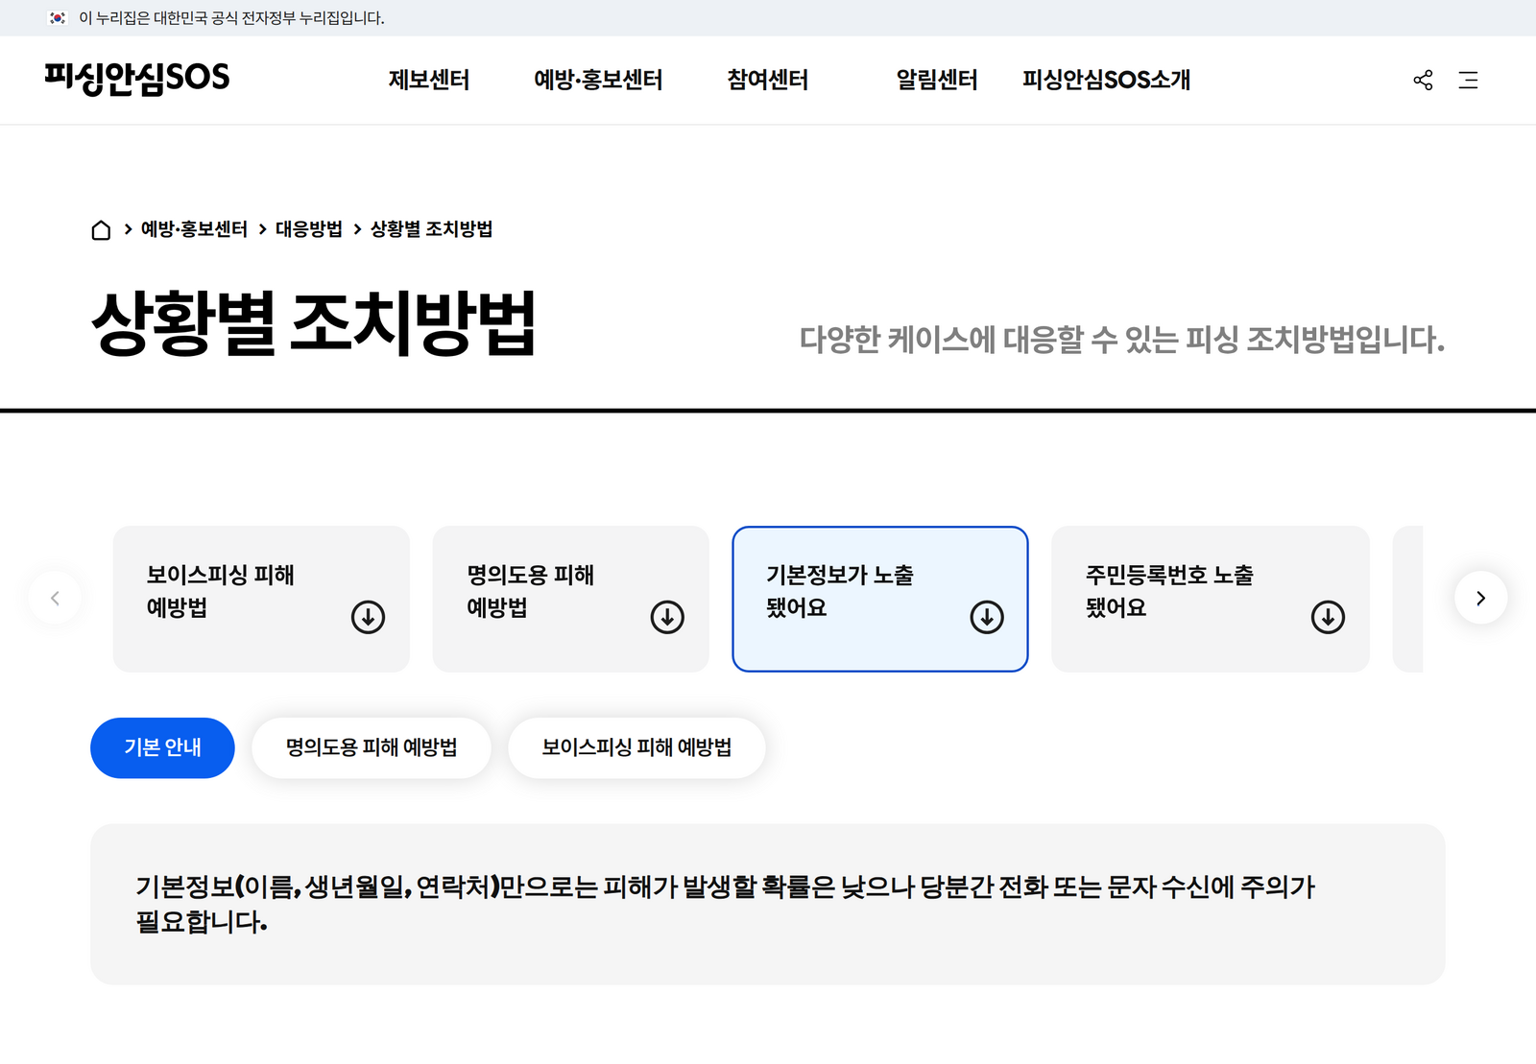Click the Korean flag icon in top banner
The image size is (1536, 1064).
[58, 18]
